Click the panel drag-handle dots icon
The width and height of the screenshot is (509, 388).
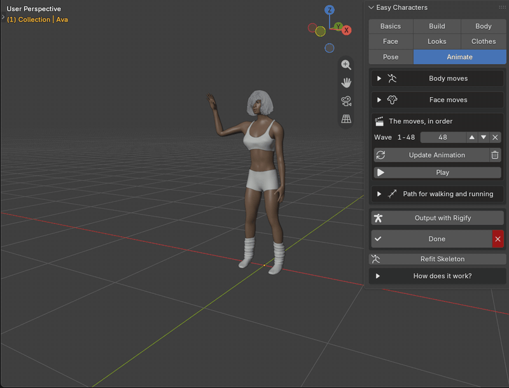[x=502, y=8]
